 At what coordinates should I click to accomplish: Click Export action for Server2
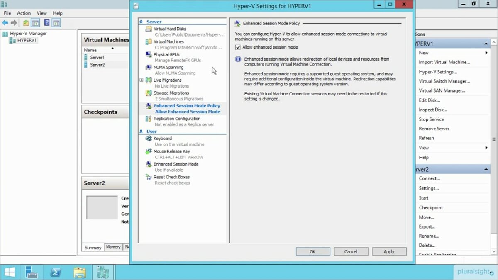pos(427,227)
